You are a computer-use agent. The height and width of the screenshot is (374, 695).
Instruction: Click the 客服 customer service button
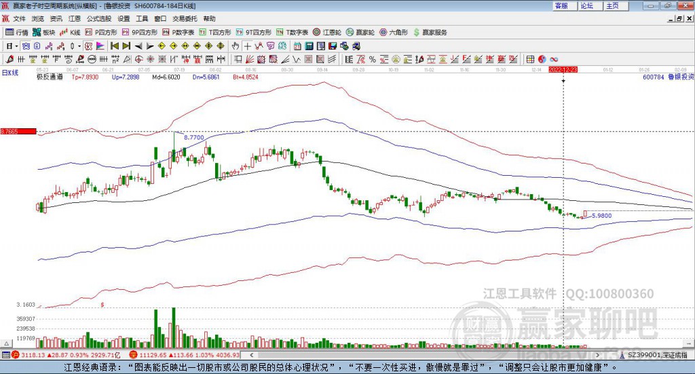(x=564, y=5)
